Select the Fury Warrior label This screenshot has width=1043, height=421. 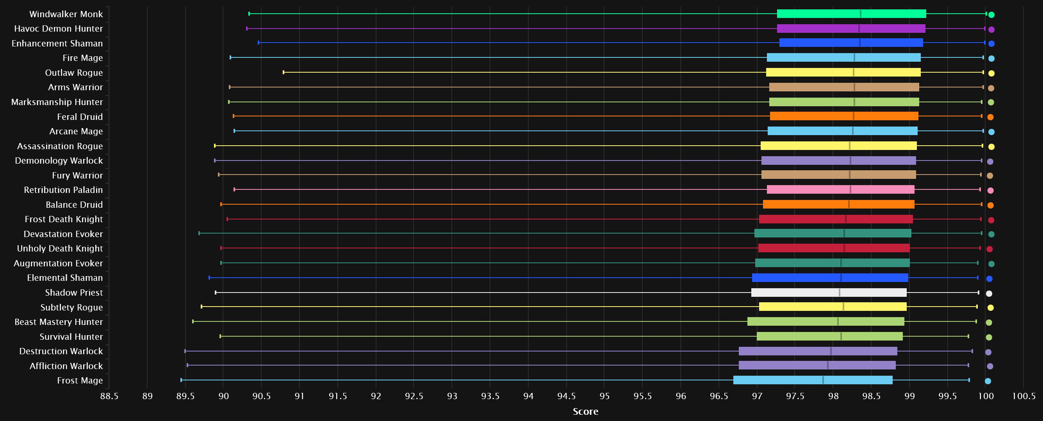tap(77, 175)
